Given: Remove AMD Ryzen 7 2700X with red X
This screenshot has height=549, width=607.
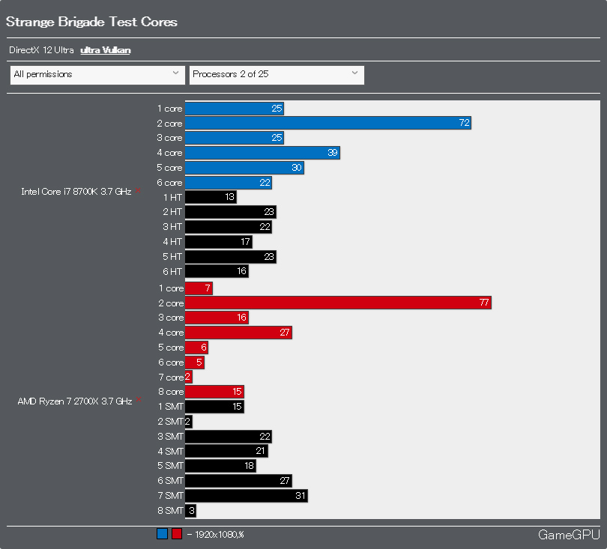Looking at the screenshot, I should [x=139, y=399].
